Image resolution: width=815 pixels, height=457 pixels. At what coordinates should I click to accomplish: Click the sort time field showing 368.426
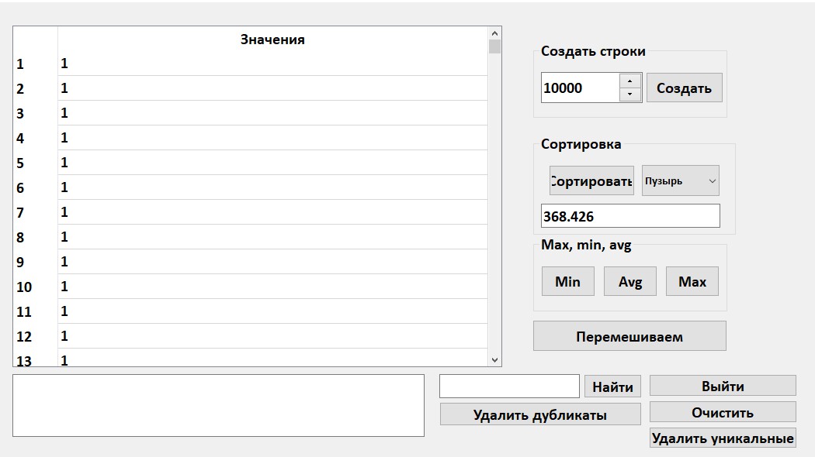(x=629, y=216)
